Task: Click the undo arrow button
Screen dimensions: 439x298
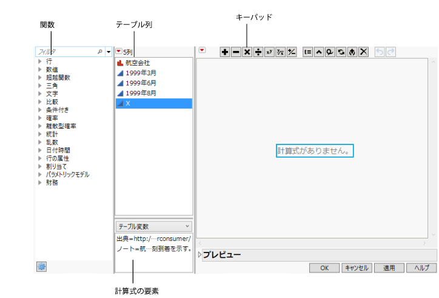Action: click(380, 52)
